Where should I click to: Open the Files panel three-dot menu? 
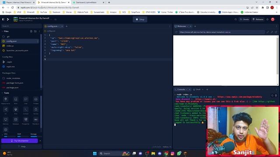[39, 31]
